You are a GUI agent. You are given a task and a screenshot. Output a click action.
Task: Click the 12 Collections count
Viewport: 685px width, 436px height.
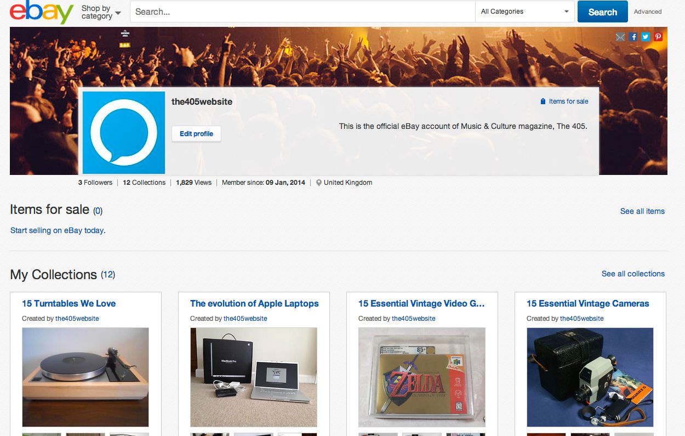pyautogui.click(x=144, y=183)
